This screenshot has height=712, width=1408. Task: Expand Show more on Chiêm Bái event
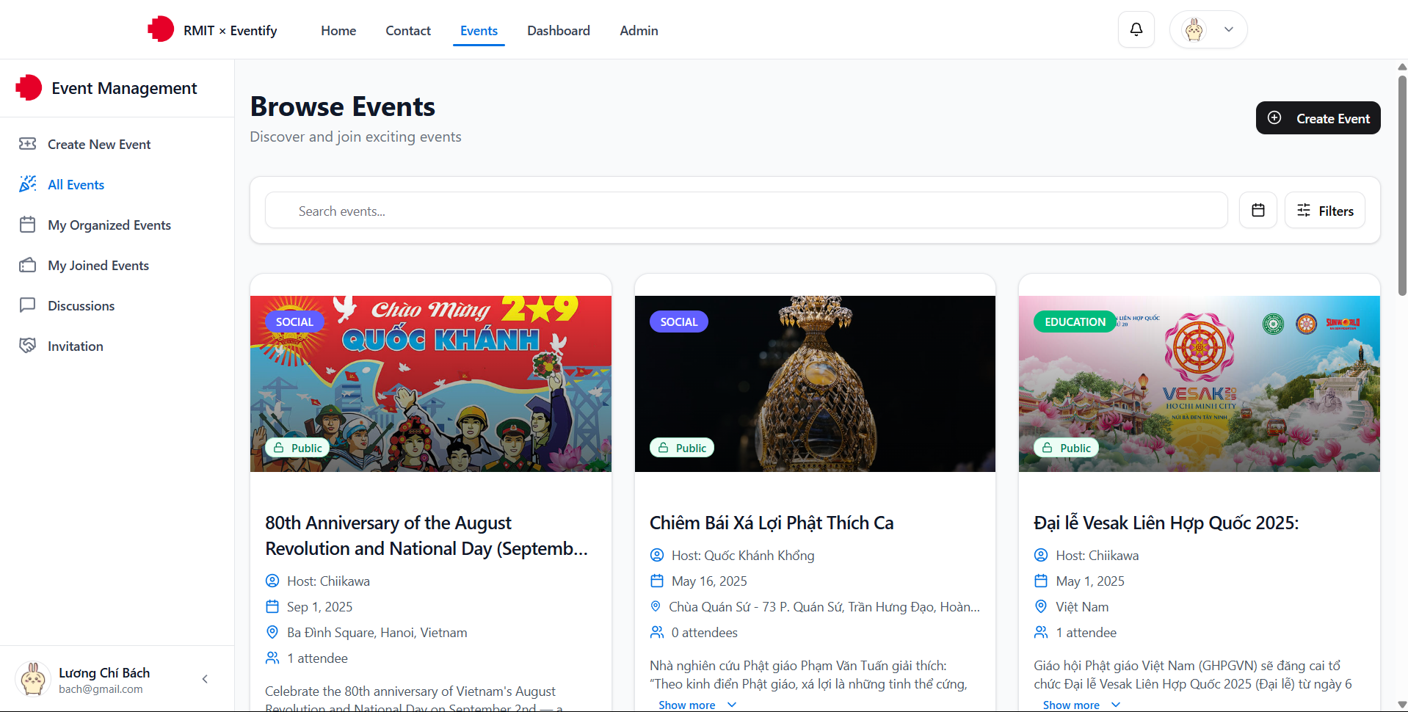[x=696, y=705]
